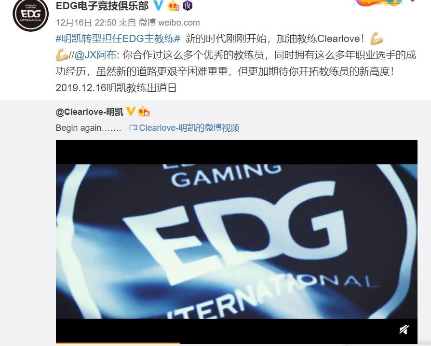
Task: Click the badge icon after Clearlove-明凯's verified V
Action: 144,111
